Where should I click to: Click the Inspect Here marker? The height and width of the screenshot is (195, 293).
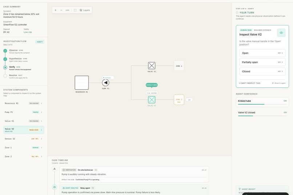[152, 85]
